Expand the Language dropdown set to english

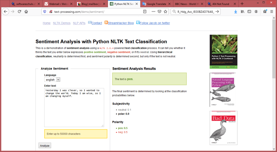pyautogui.click(x=52, y=80)
